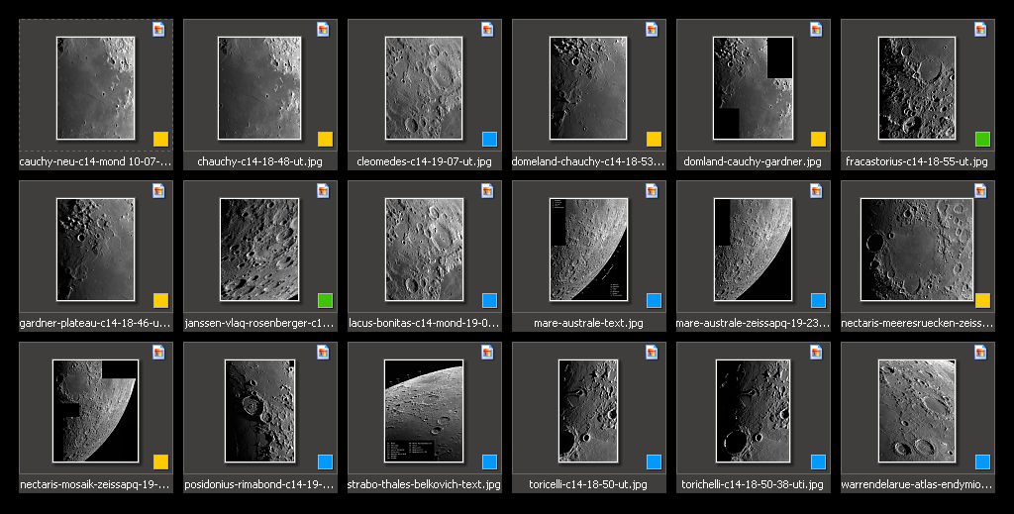Image resolution: width=1014 pixels, height=514 pixels.
Task: Click the nectaris-mosaik-zeissapq filename label
Action: click(95, 485)
